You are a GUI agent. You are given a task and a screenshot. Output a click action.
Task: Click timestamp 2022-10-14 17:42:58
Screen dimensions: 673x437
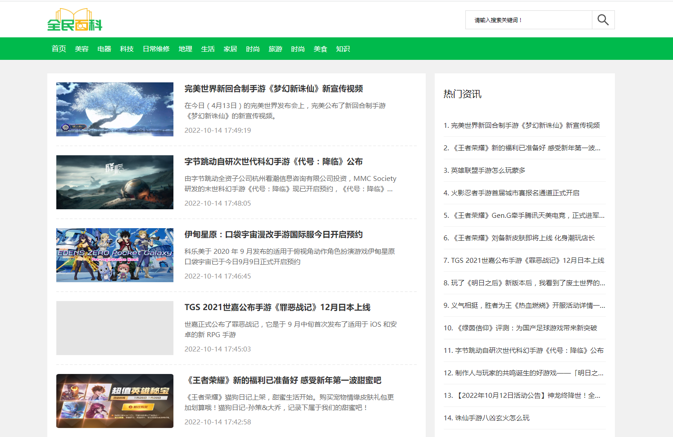coord(218,422)
